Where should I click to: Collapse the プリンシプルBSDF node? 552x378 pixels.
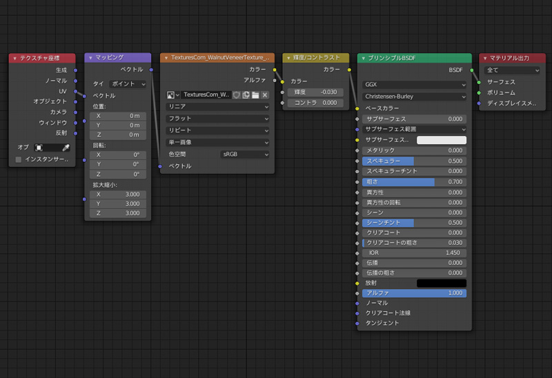pyautogui.click(x=364, y=58)
